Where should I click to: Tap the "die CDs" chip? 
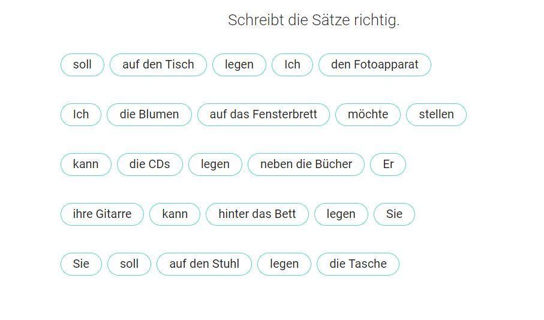point(149,165)
